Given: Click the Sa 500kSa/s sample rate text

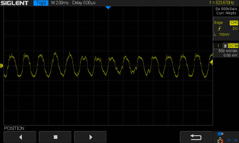Looking at the screenshot, I should (x=226, y=9).
